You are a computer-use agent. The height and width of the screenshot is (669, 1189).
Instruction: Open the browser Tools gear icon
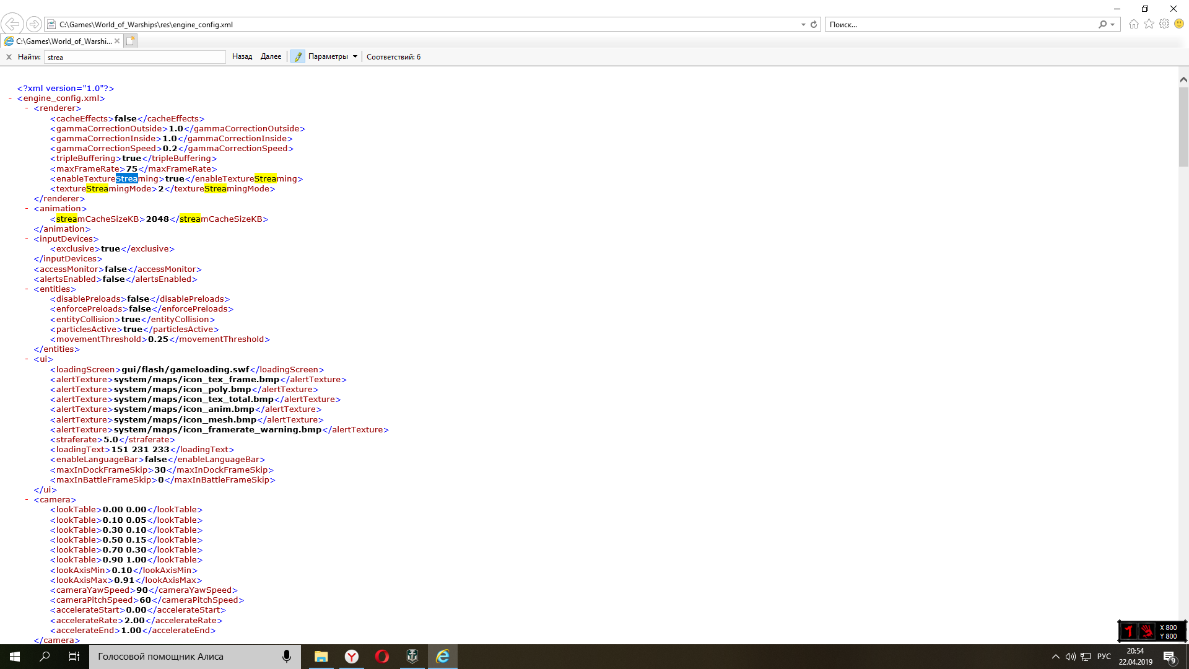[1164, 24]
